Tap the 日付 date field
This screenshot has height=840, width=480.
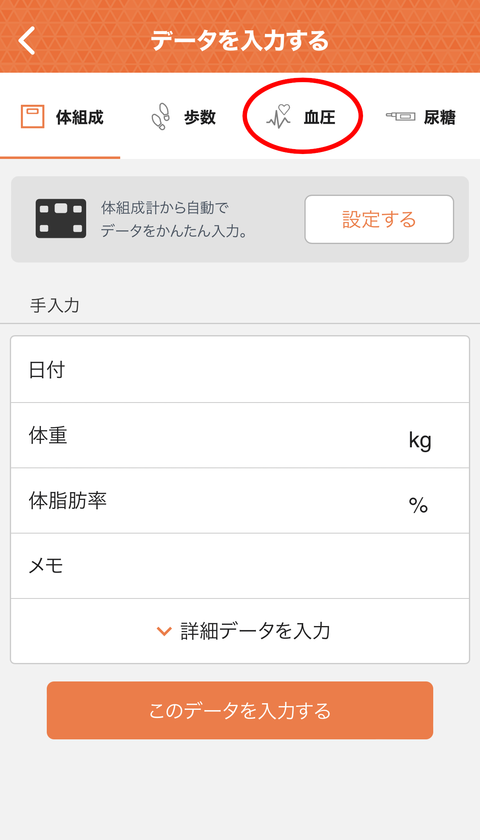tap(240, 370)
